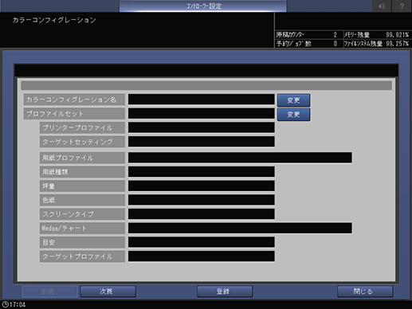Go to the next page with 次頁
Image resolution: width=412 pixels, height=309 pixels.
[x=108, y=291]
